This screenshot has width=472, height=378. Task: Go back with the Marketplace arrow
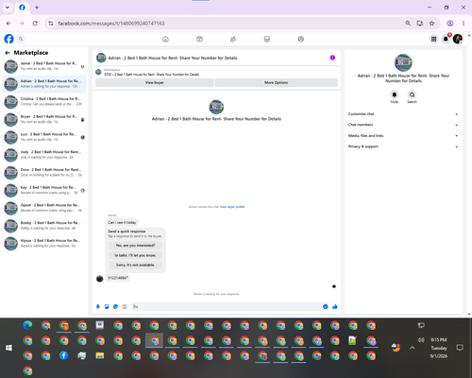[8, 53]
